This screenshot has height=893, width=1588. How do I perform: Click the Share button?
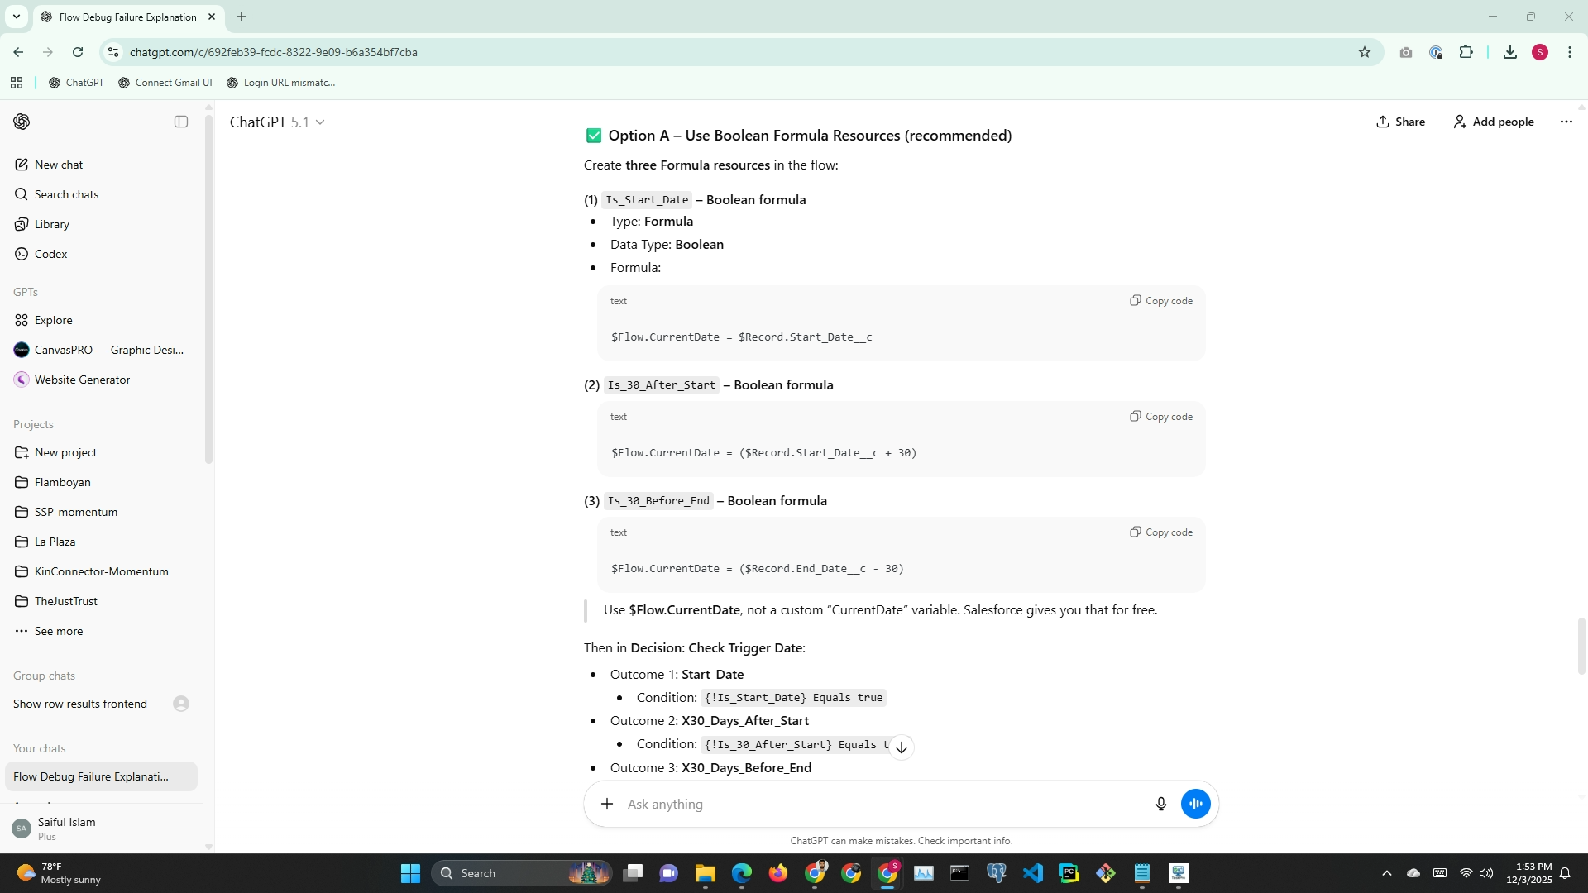pos(1400,122)
